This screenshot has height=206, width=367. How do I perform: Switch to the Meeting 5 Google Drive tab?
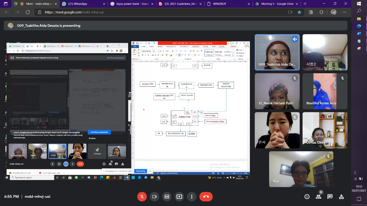[x=275, y=4]
